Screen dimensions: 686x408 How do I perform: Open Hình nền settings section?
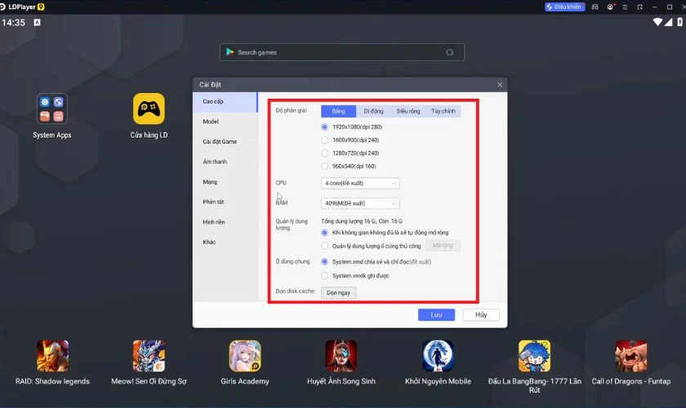225,222
